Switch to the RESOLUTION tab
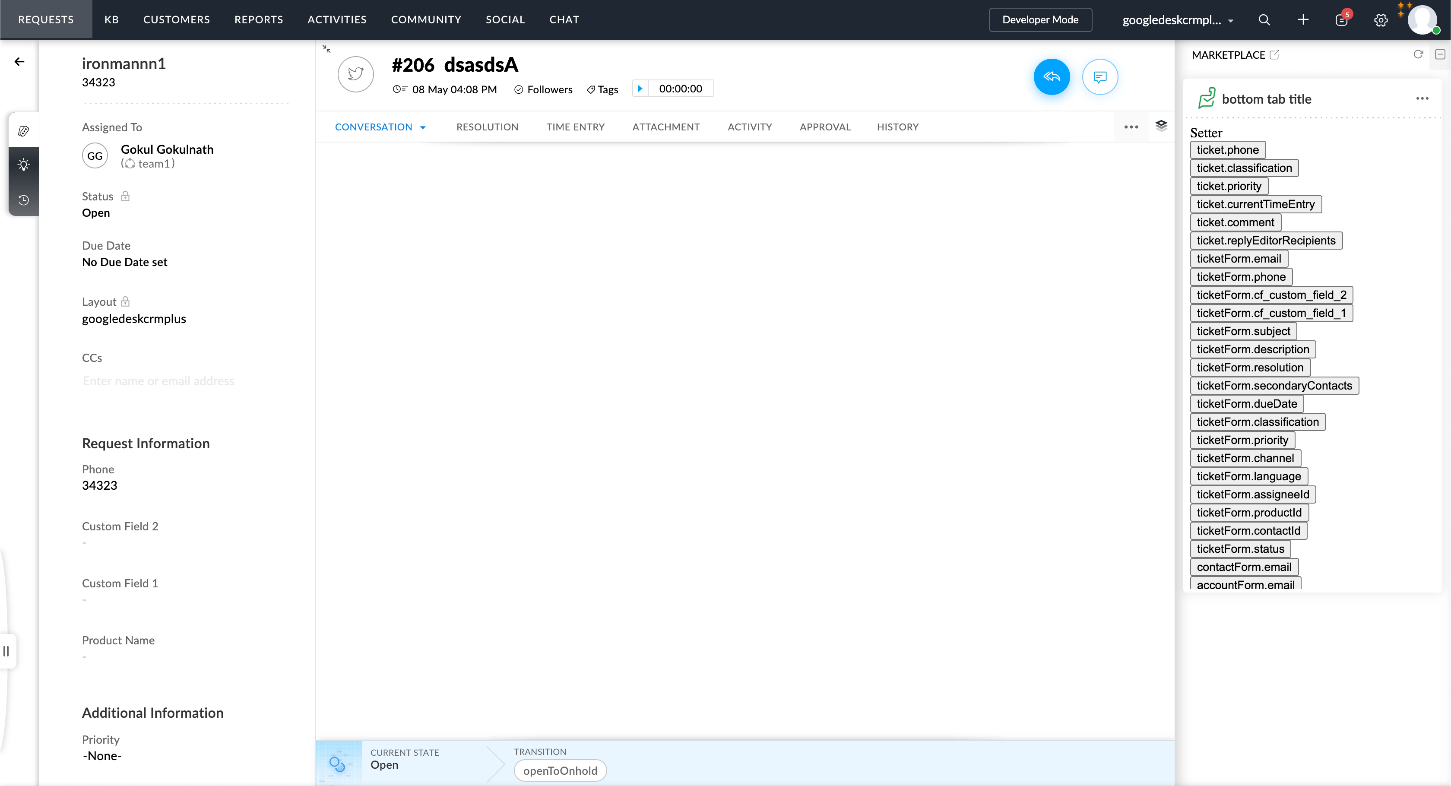The width and height of the screenshot is (1451, 786). click(487, 127)
